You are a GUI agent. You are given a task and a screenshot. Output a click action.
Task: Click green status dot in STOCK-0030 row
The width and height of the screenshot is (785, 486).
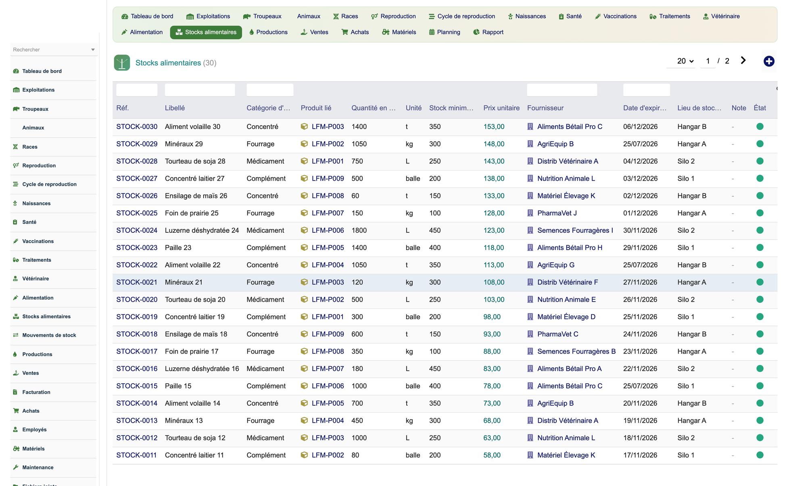coord(760,127)
